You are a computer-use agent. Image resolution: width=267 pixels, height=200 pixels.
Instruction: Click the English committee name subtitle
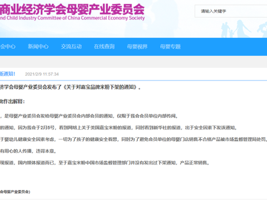point(72,18)
